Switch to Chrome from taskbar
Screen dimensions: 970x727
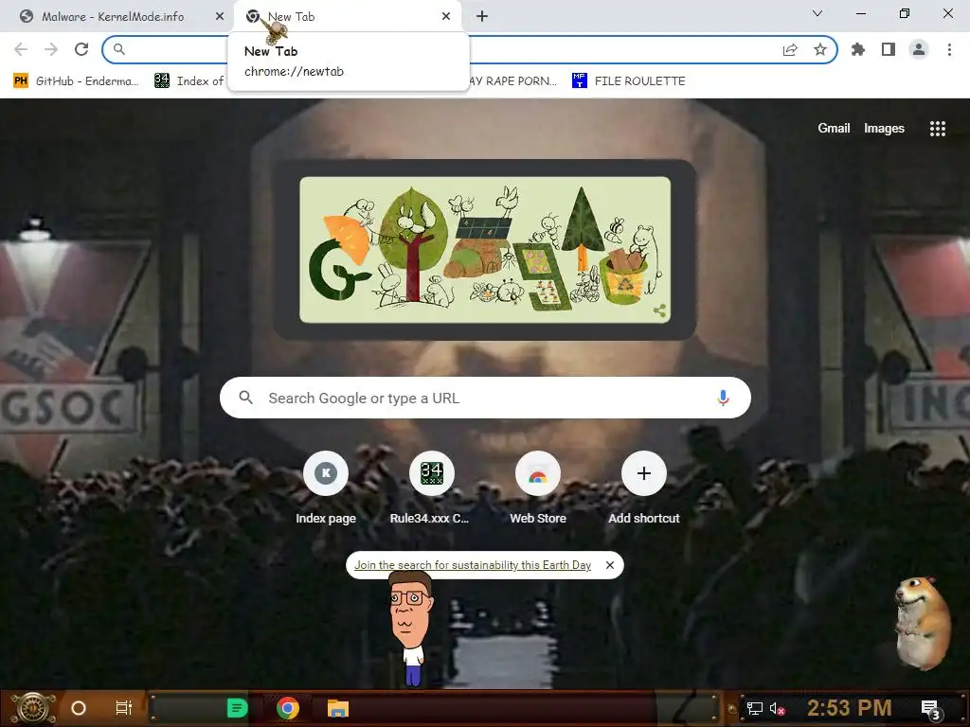(288, 708)
